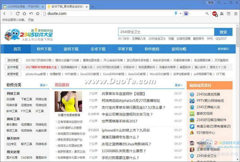The width and height of the screenshot is (240, 162).
Task: Click 91Y游戏中心 icon
Action: click(x=192, y=133)
